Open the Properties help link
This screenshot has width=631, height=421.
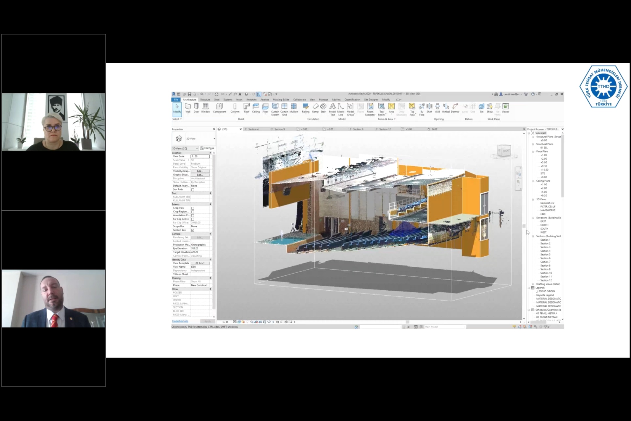[180, 321]
